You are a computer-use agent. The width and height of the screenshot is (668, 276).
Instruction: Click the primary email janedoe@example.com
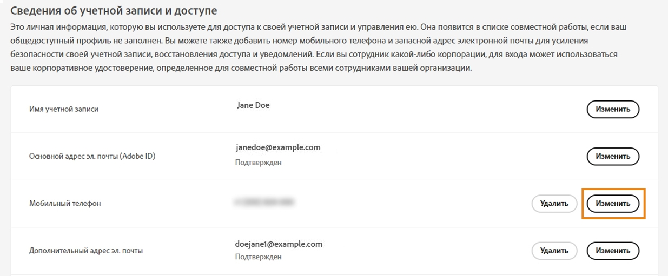point(278,147)
